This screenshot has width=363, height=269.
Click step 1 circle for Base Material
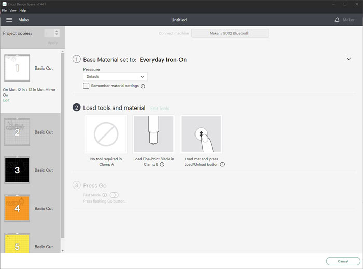tap(77, 59)
